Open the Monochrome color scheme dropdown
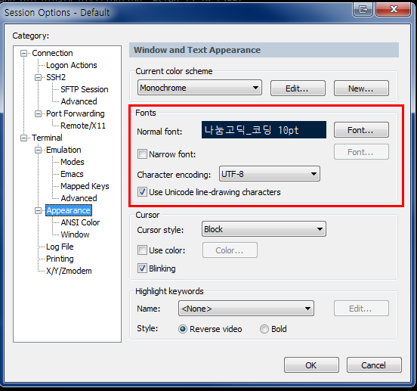Image resolution: width=417 pixels, height=391 pixels. click(x=199, y=88)
